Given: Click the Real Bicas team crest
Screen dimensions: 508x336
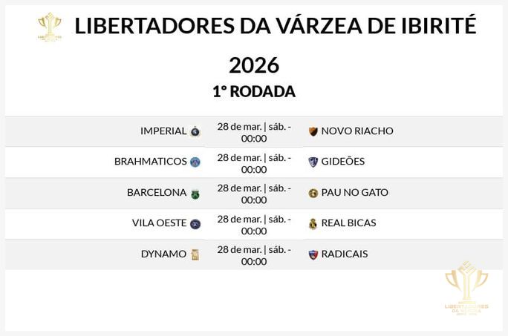Looking at the screenshot, I should point(313,223).
